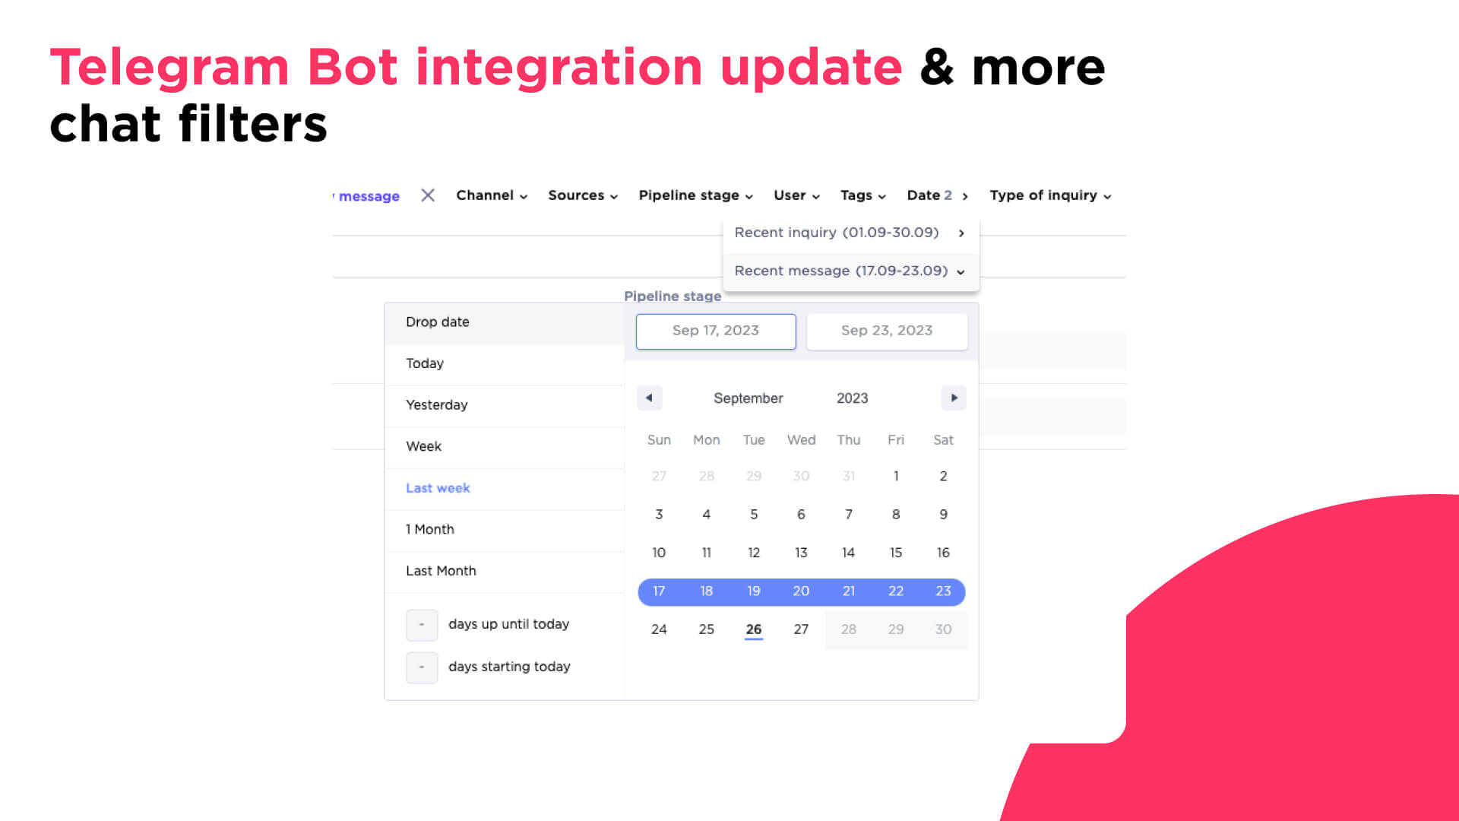Click the X to clear message filter
The height and width of the screenshot is (821, 1459).
click(x=427, y=196)
